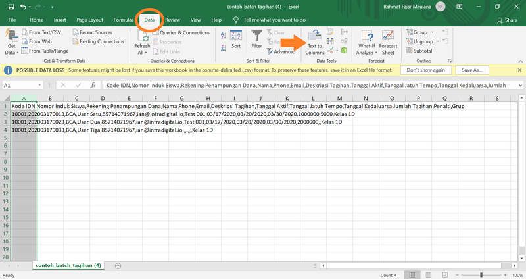Viewport: 526px width, 279px height.
Task: Switch to Normal view in status bar
Action: (412, 275)
